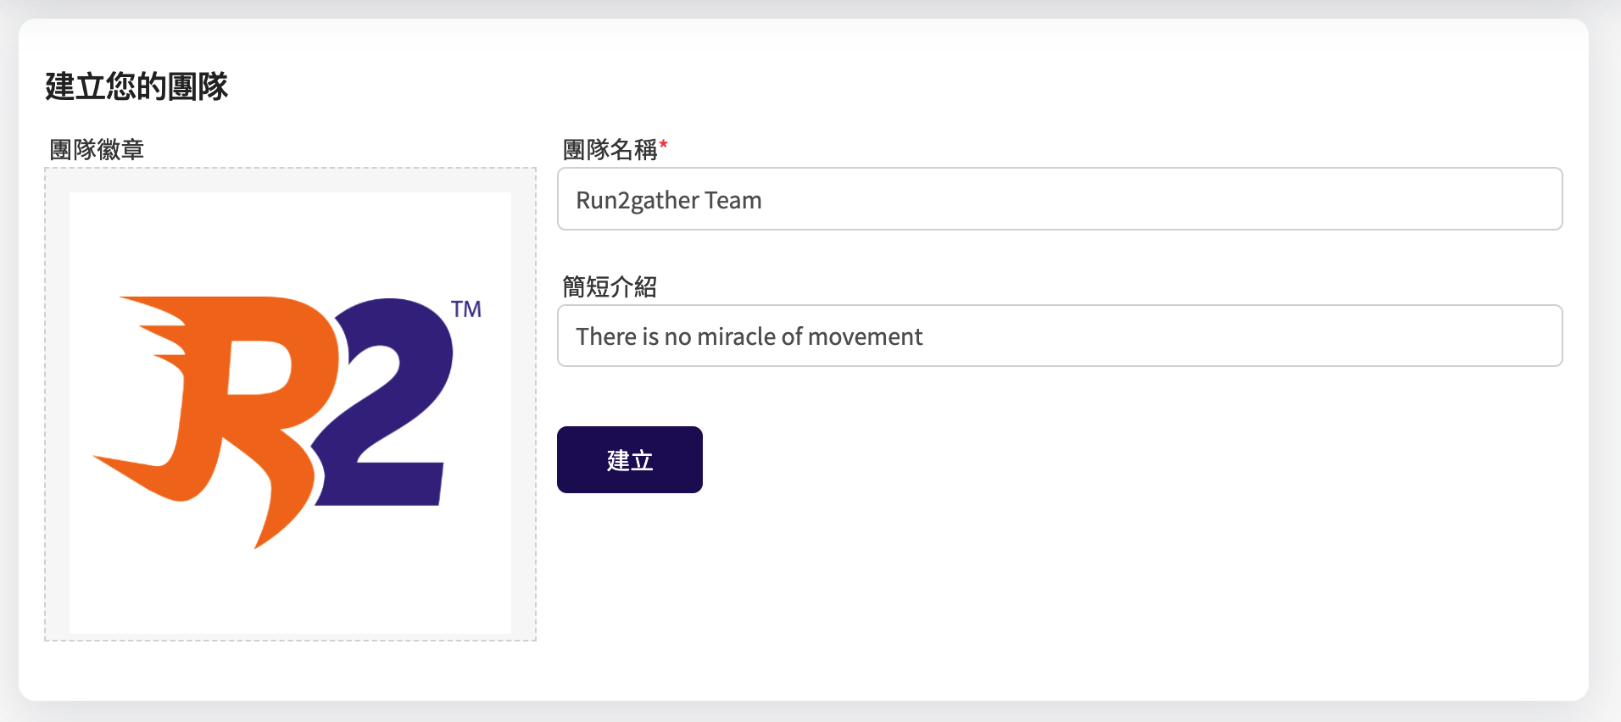Click the red required asterisk
This screenshot has height=722, width=1621.
tap(664, 146)
